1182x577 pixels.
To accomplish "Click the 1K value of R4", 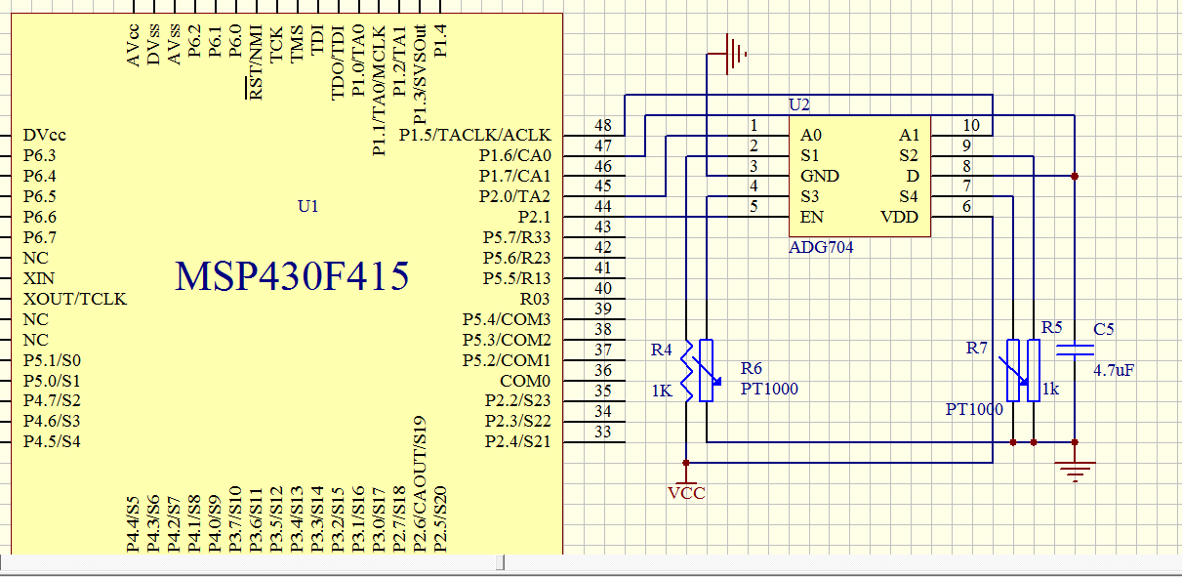I will (662, 391).
